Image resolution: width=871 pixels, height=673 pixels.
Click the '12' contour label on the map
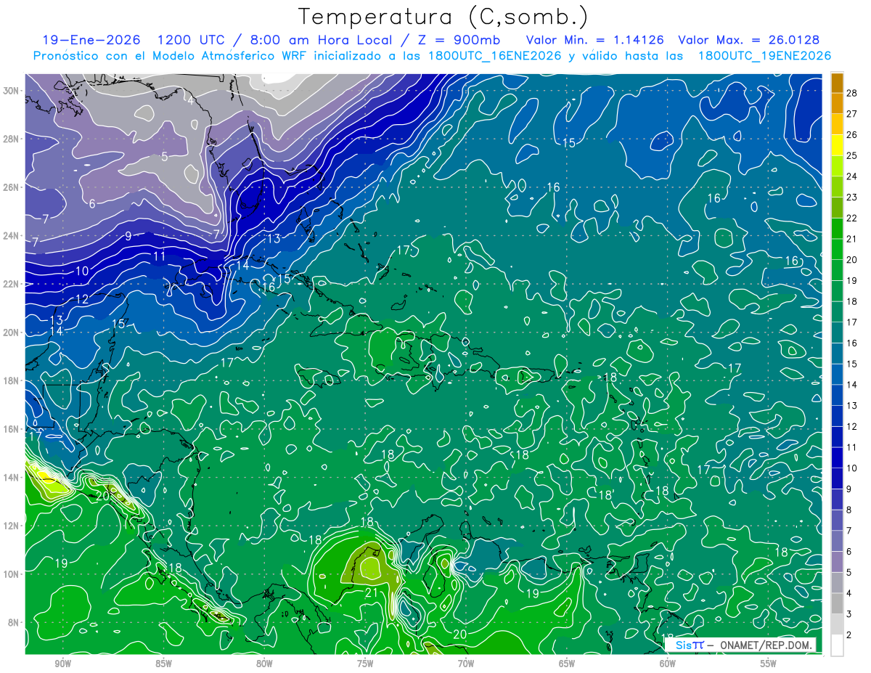click(x=82, y=299)
